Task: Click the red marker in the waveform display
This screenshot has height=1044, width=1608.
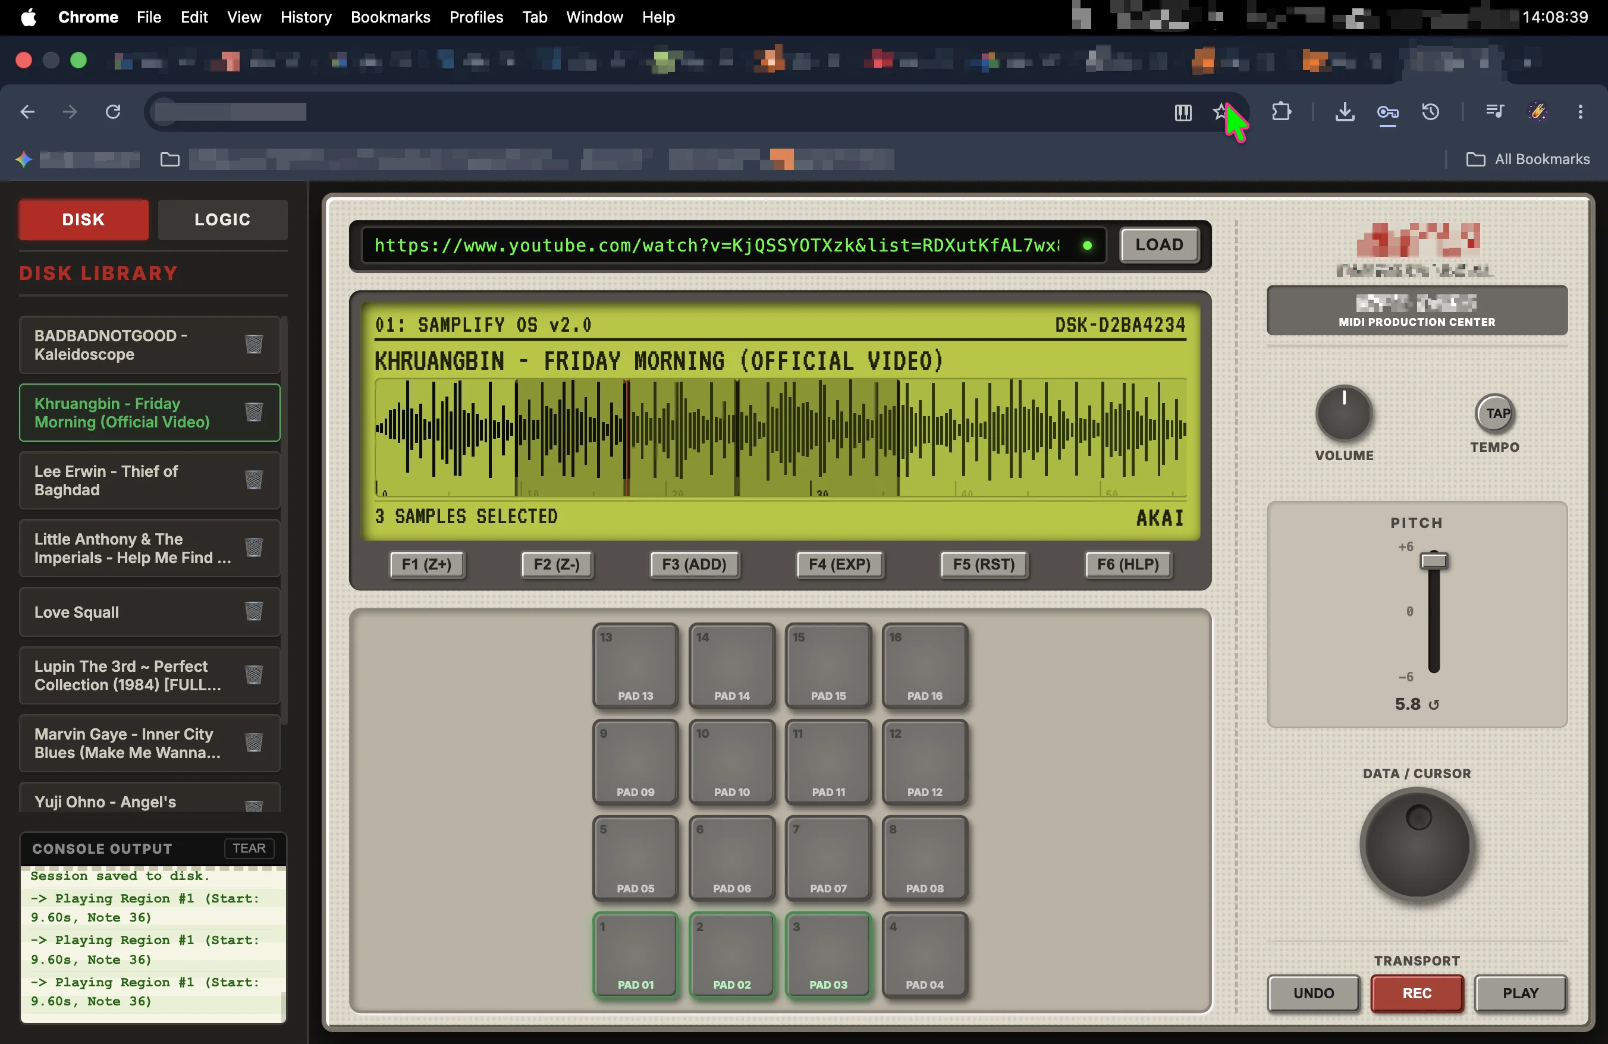Action: click(626, 438)
